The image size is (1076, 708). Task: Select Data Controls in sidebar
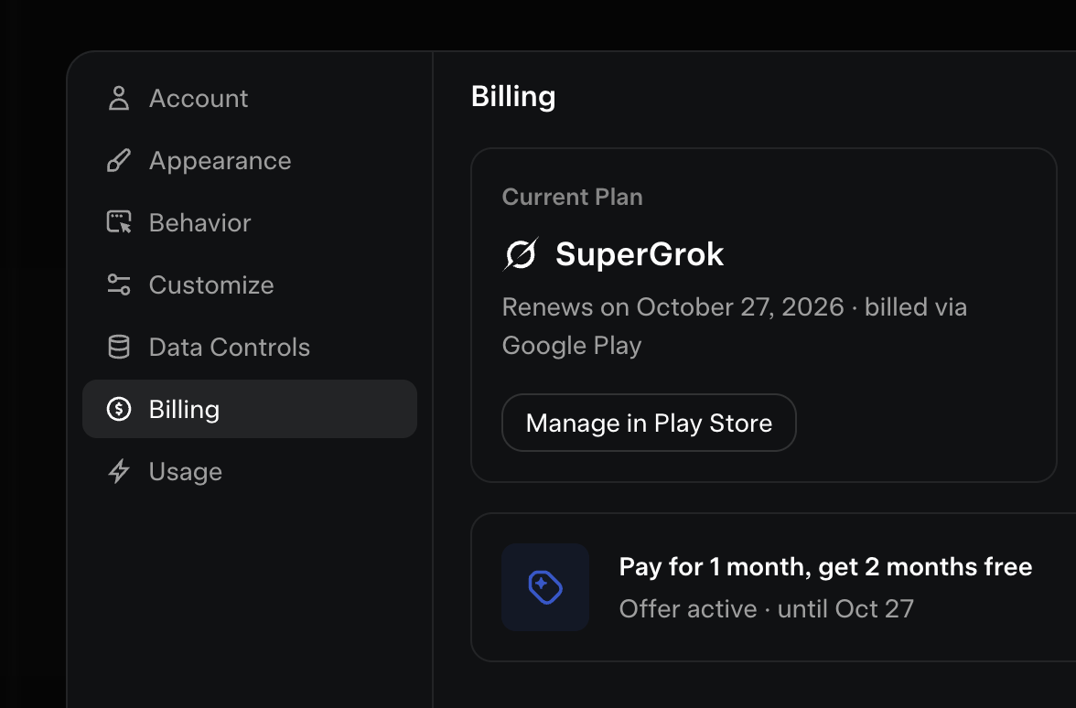click(250, 348)
